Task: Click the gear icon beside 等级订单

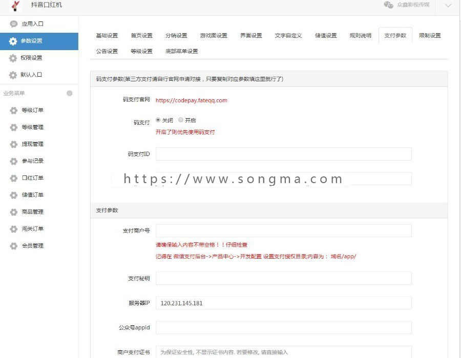Action: point(14,110)
